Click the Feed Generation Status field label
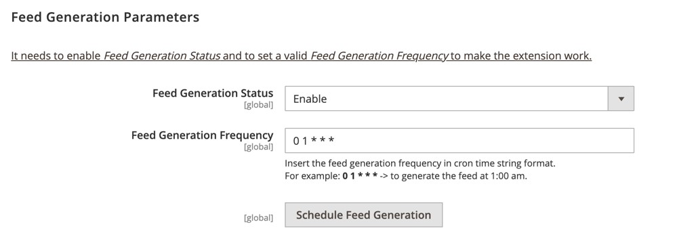 tap(213, 93)
